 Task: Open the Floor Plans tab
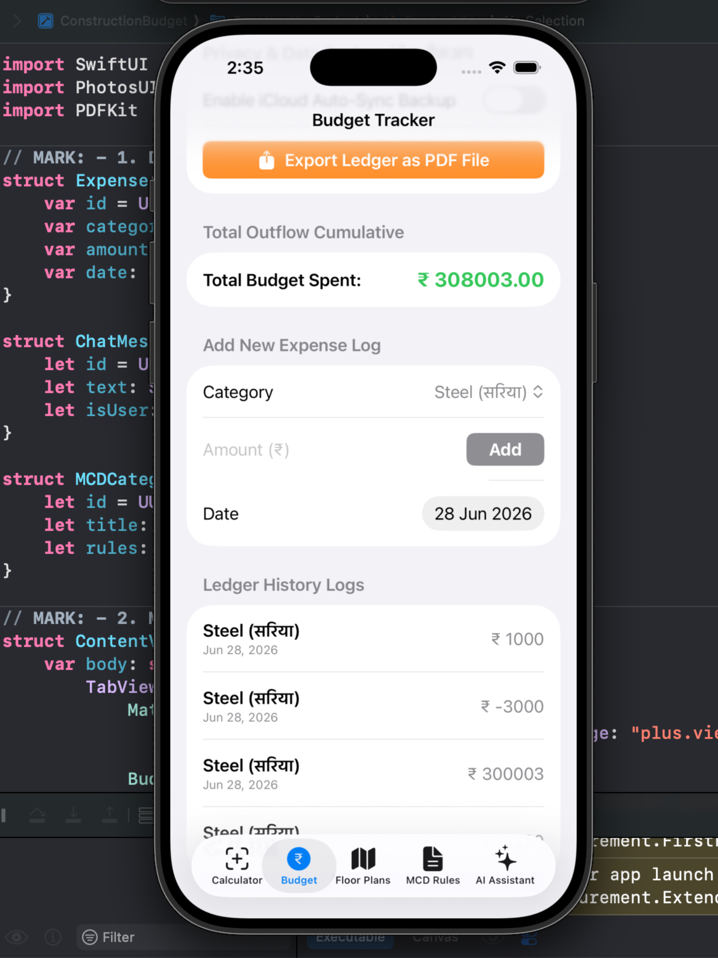[363, 866]
